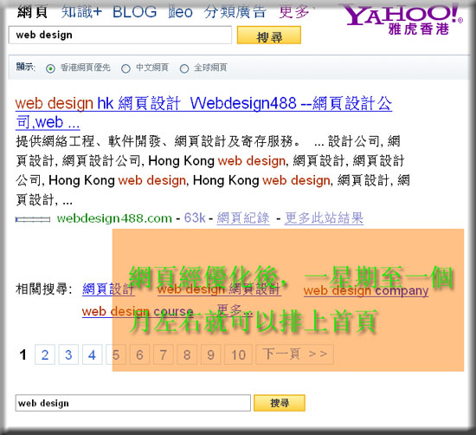The width and height of the screenshot is (476, 435).
Task: Click 下一頁 >> next page button
Action: point(295,354)
